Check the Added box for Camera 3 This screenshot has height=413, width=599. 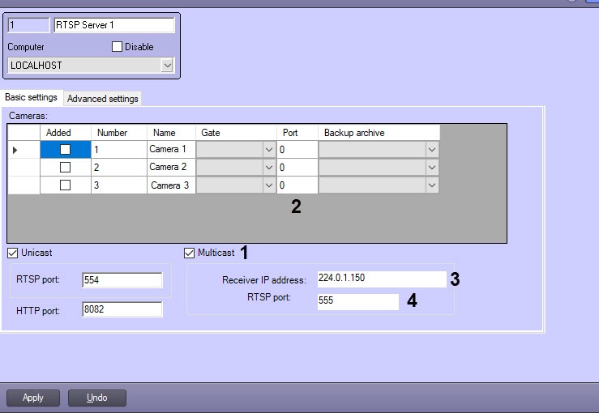point(66,185)
